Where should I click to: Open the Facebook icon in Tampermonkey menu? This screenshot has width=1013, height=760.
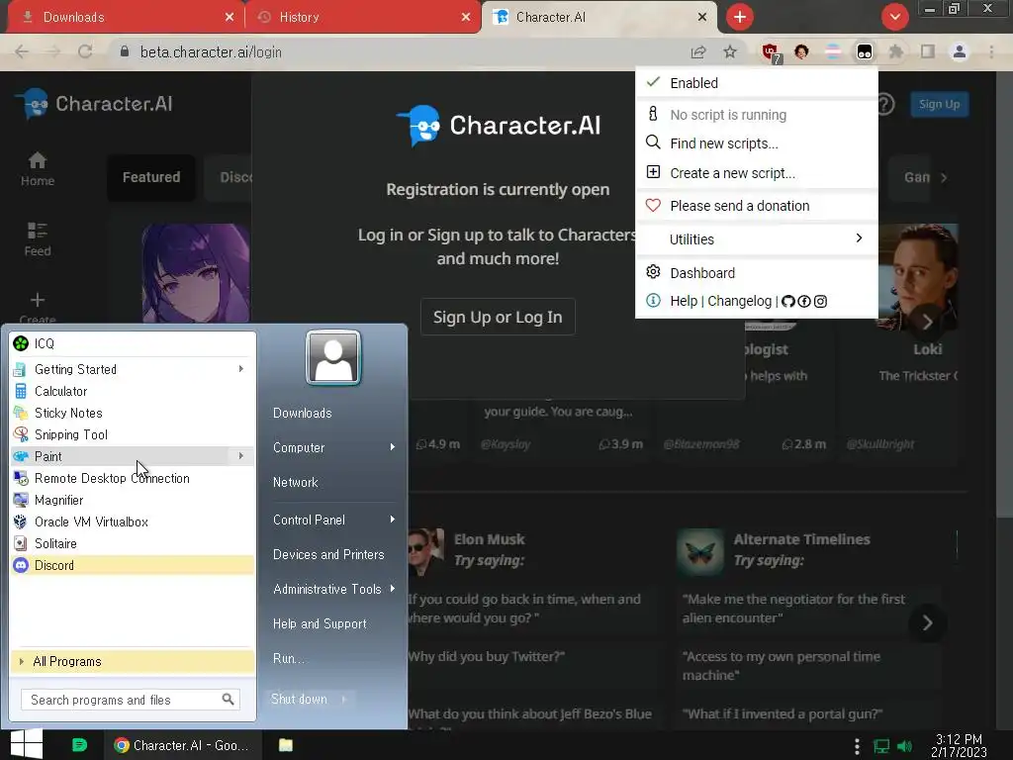click(804, 301)
